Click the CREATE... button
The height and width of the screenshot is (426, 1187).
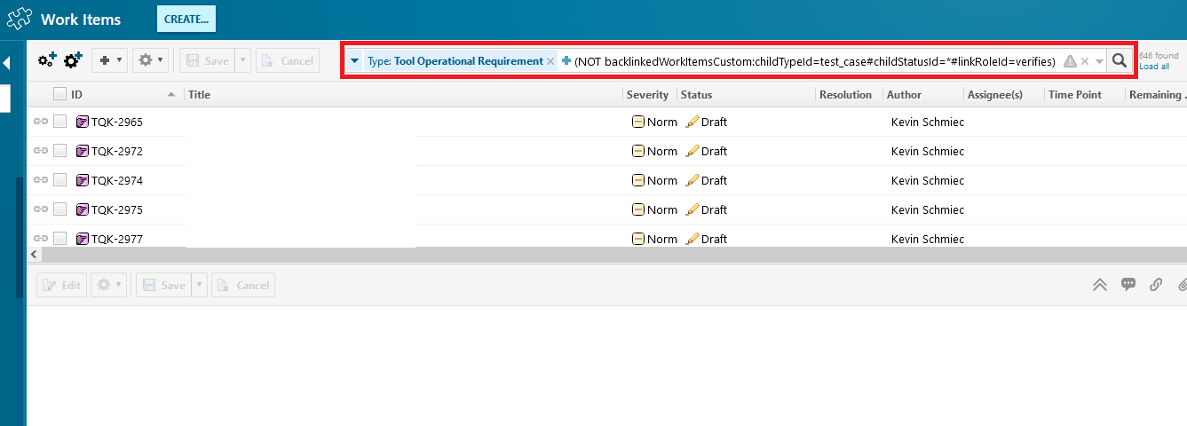186,19
